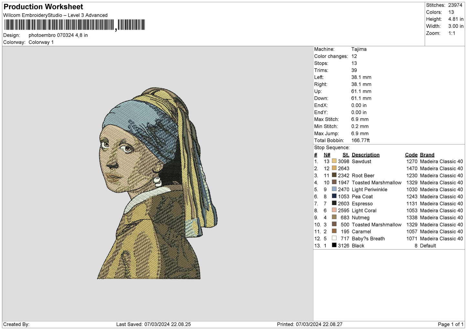Image resolution: width=467 pixels, height=330 pixels.
Task: Click the Pea Coat code 1243
Action: coord(412,197)
